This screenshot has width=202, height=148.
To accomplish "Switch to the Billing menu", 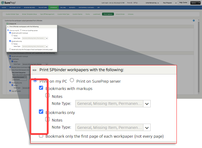I will click(x=63, y=7).
